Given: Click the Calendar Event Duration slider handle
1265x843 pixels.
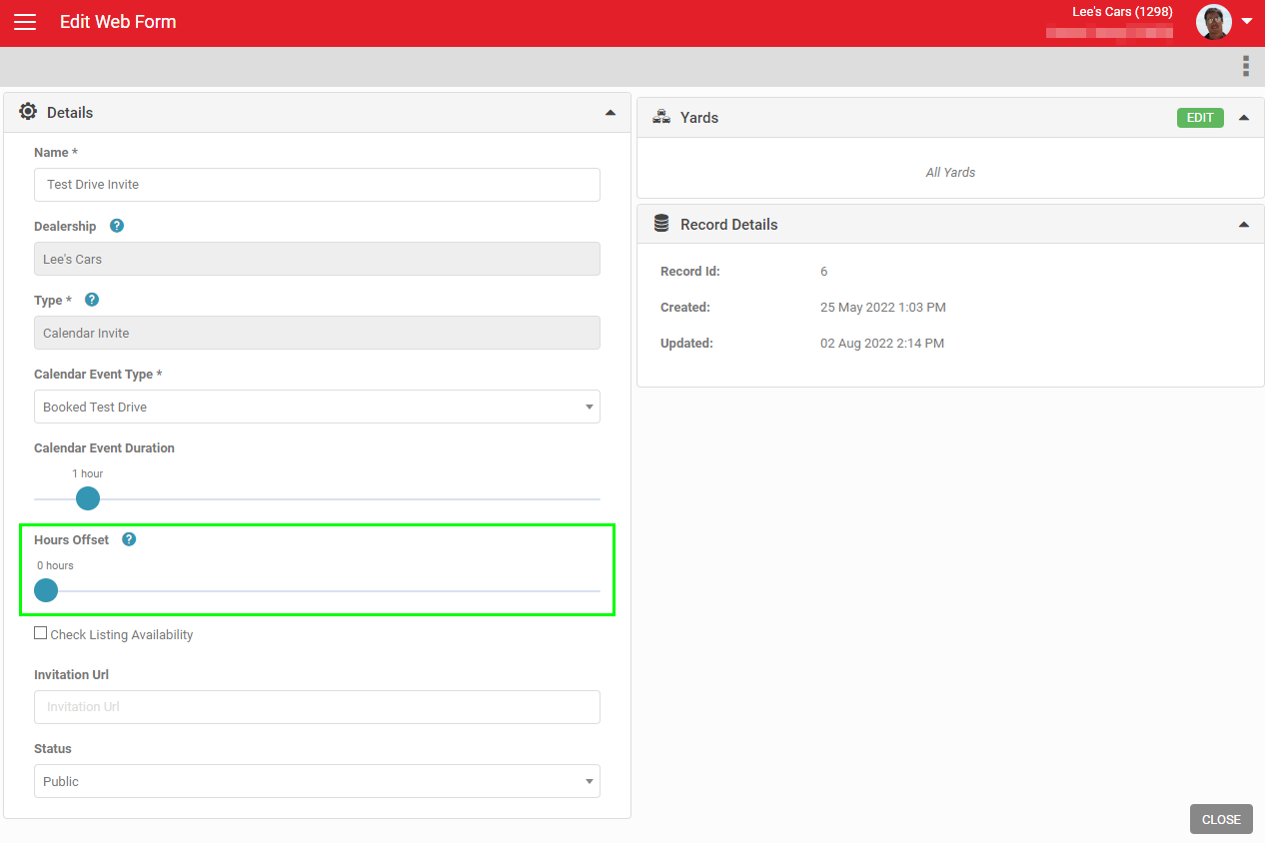Looking at the screenshot, I should tap(88, 498).
